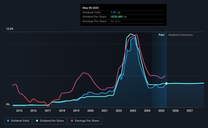Toggle the Dividend Per Share legend button
Image resolution: width=208 pixels, height=128 pixels.
click(x=50, y=121)
